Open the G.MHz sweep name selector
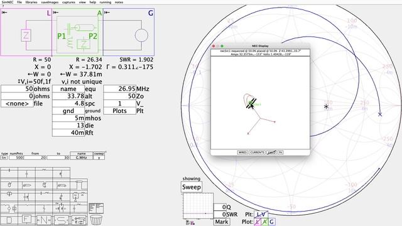The width and height of the screenshot is (402, 226). 81,158
